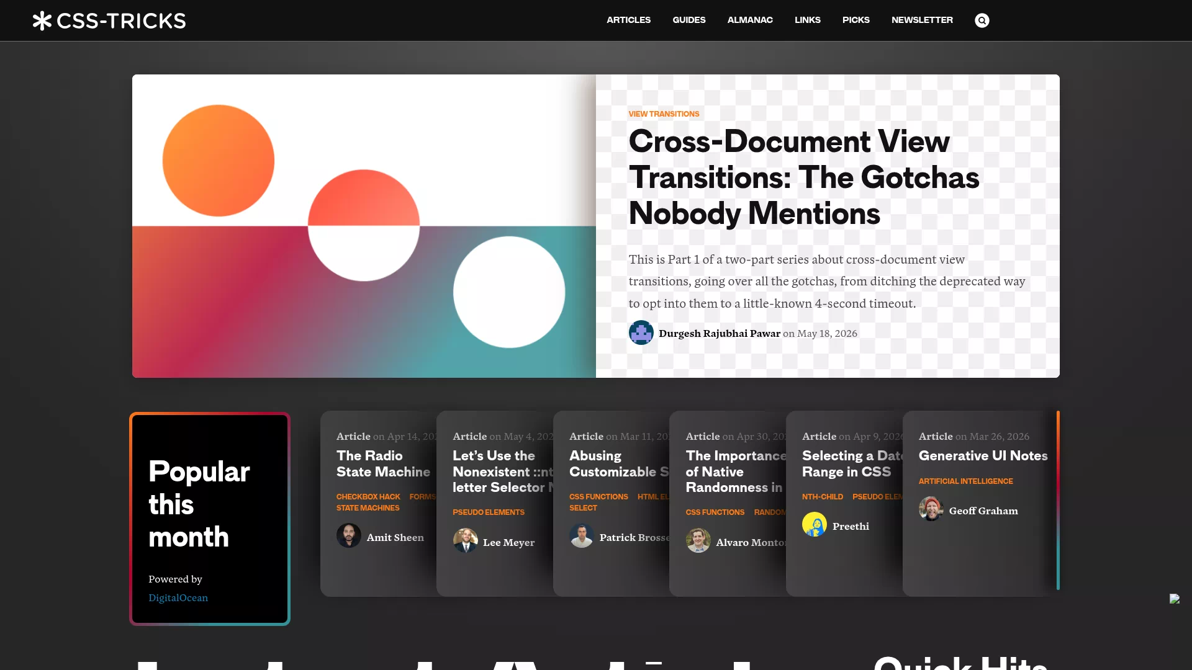The width and height of the screenshot is (1192, 670).
Task: Click Alvaro Montoro's avatar photo
Action: point(698,540)
